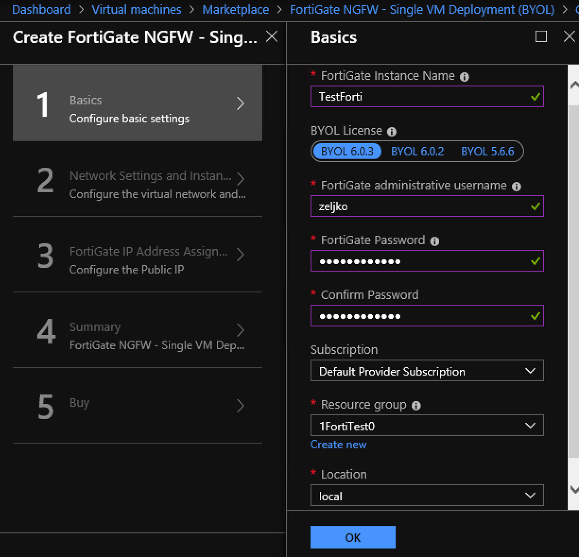
Task: Click green checkmark beside TestForti name field
Action: pos(535,97)
